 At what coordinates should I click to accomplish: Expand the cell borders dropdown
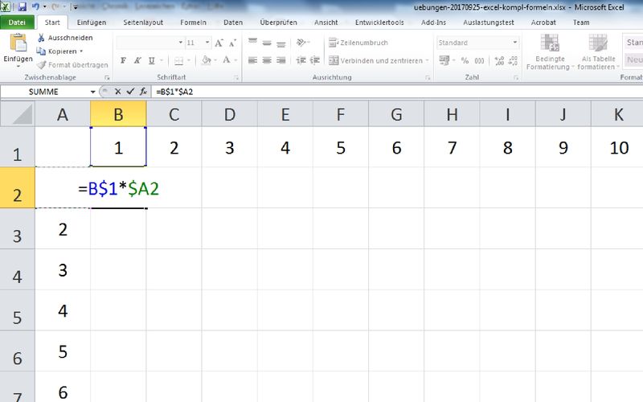[x=189, y=61]
